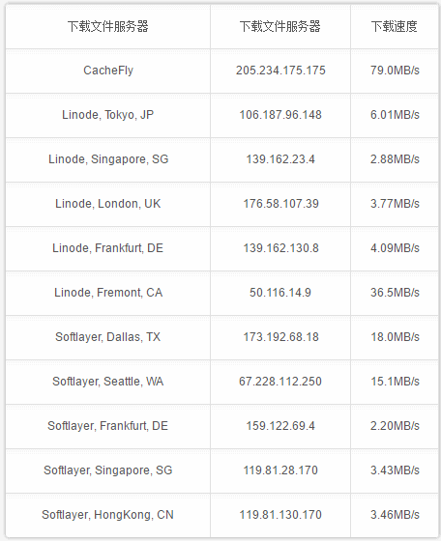This screenshot has height=541, width=441.
Task: Click Softlayer, Frankfurt, DE entry
Action: 107,426
